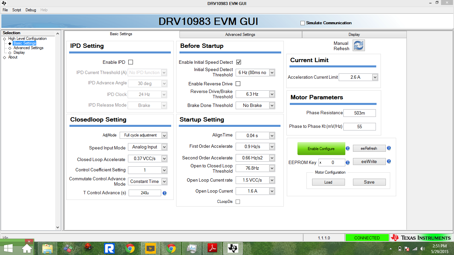The image size is (454, 255).
Task: Click eeWrite button
Action: [x=369, y=162]
